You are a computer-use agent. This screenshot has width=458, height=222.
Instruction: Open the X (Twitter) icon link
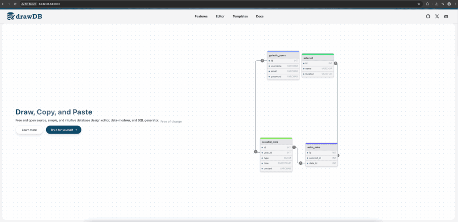[x=437, y=17]
